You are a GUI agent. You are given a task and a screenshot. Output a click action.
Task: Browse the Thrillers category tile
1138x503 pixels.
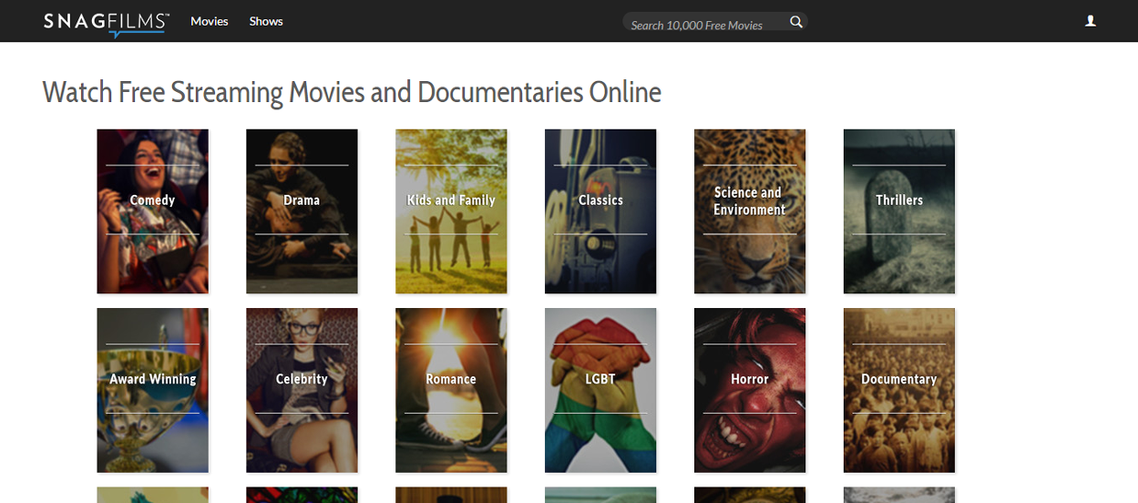click(x=899, y=211)
